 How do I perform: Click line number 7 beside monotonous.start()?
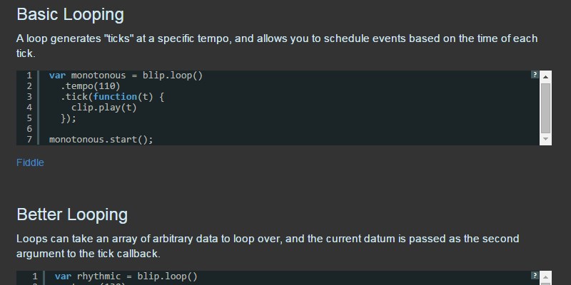(x=29, y=140)
